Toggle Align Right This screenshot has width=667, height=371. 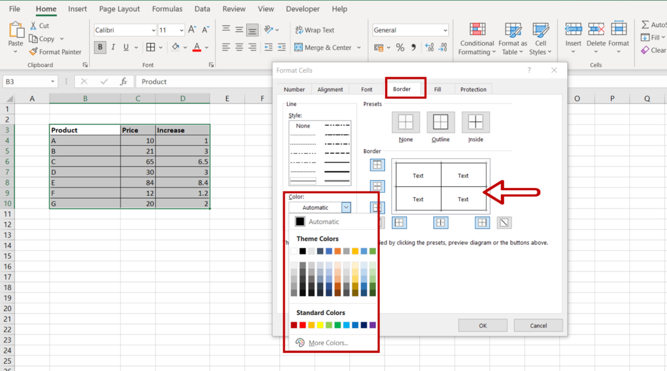252,47
